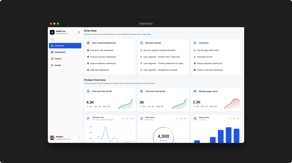The height and width of the screenshot is (163, 292).
Task: Collapse the sidebar with the panel toggle icon
Action: tap(52, 39)
